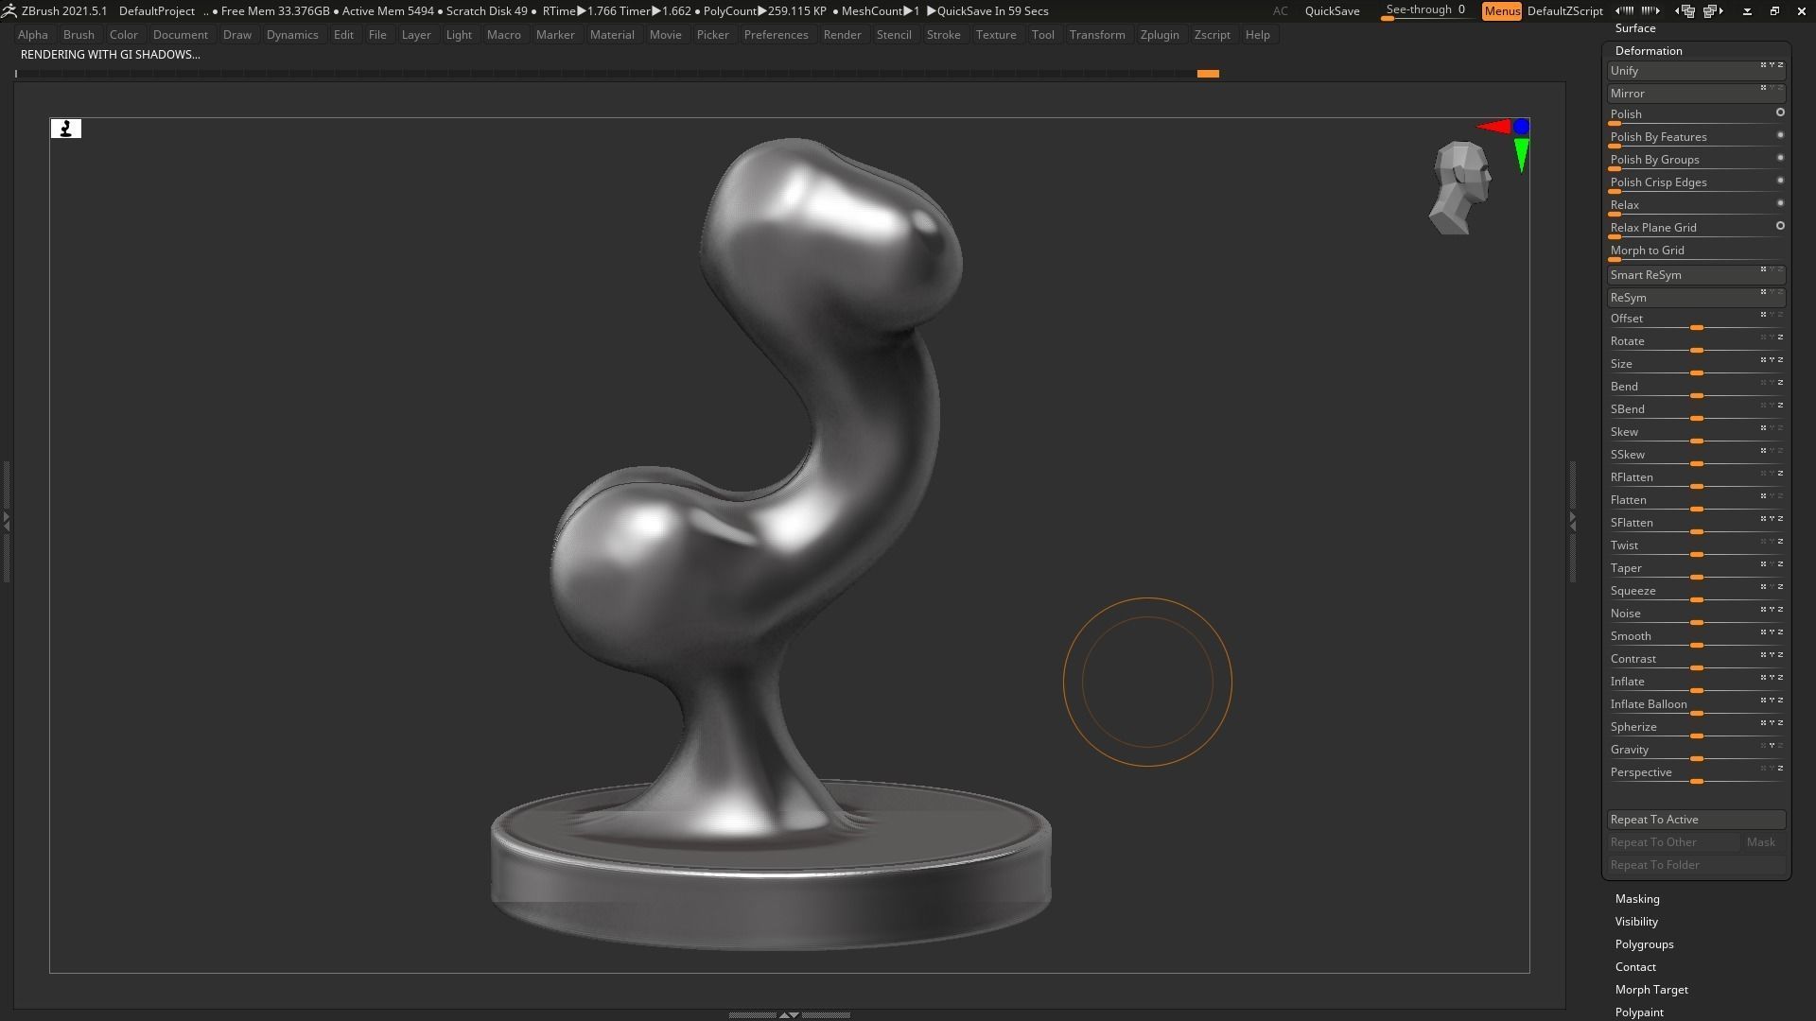The height and width of the screenshot is (1021, 1816).
Task: Open the Stroke menu
Action: pyautogui.click(x=943, y=35)
